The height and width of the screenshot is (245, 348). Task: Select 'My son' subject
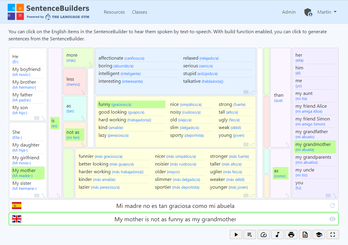28,110
